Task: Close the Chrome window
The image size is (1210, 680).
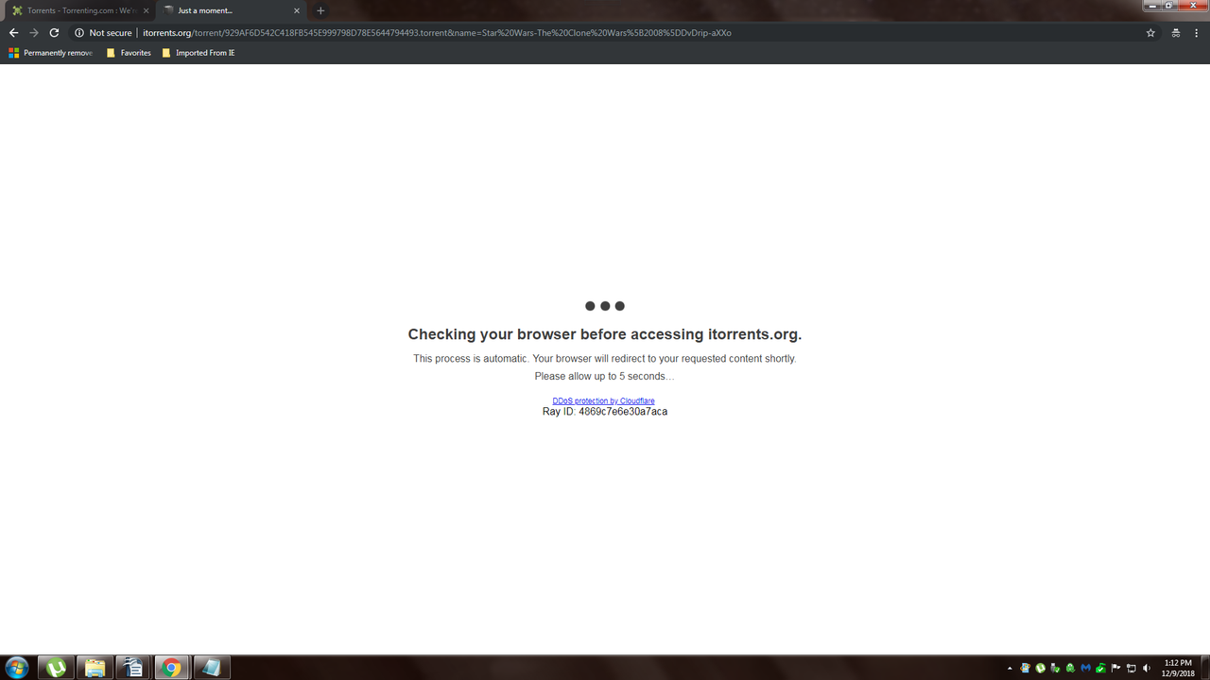Action: [x=1191, y=5]
